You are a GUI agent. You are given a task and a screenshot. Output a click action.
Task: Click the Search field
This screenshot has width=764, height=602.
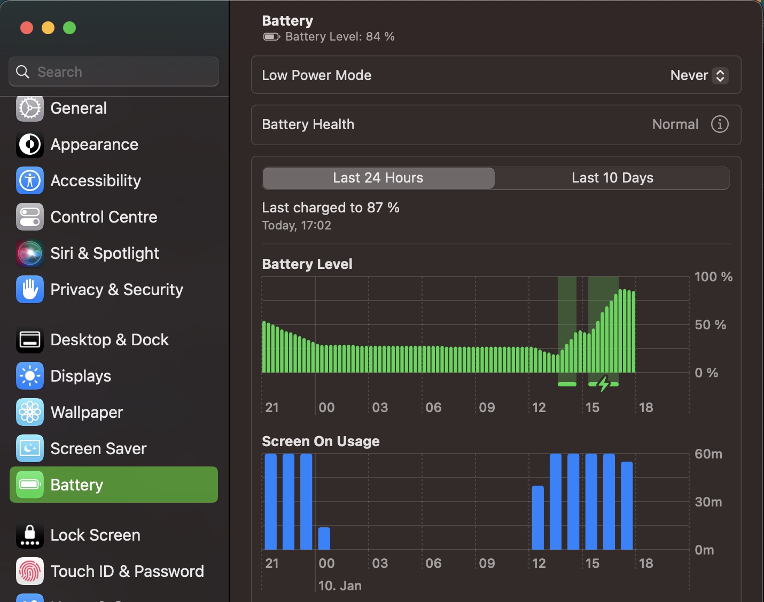(x=114, y=72)
